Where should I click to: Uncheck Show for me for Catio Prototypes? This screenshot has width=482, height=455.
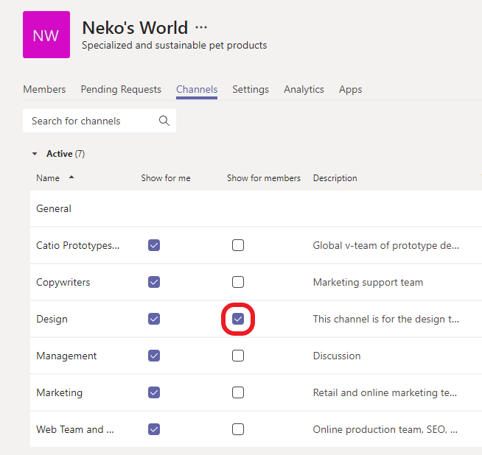click(154, 245)
